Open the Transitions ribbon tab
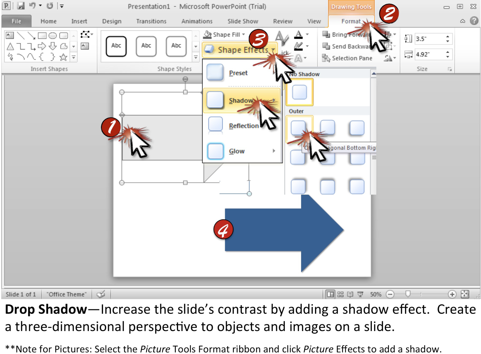This screenshot has width=481, height=354. (x=151, y=21)
